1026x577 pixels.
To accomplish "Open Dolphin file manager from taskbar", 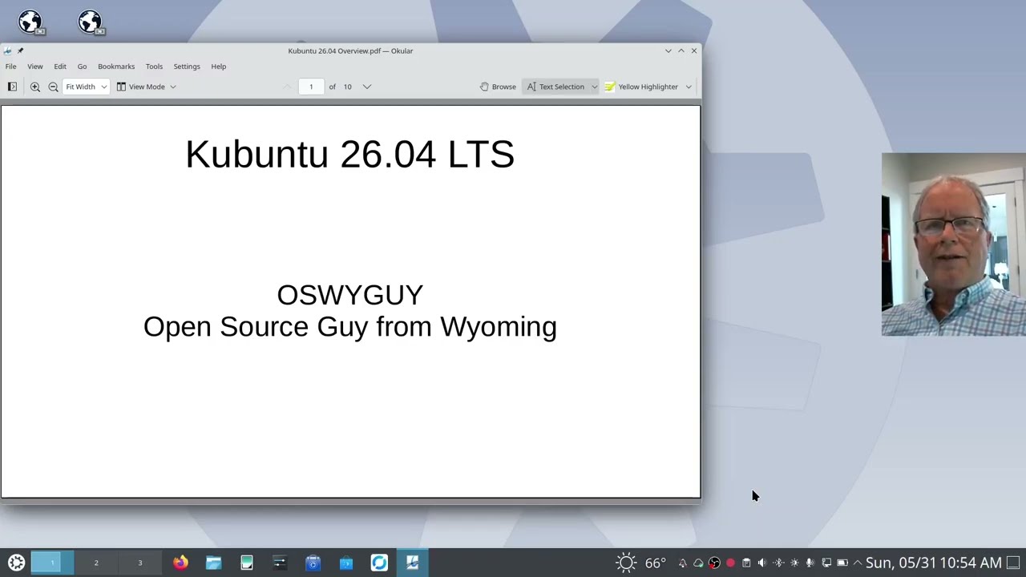I will (x=213, y=563).
